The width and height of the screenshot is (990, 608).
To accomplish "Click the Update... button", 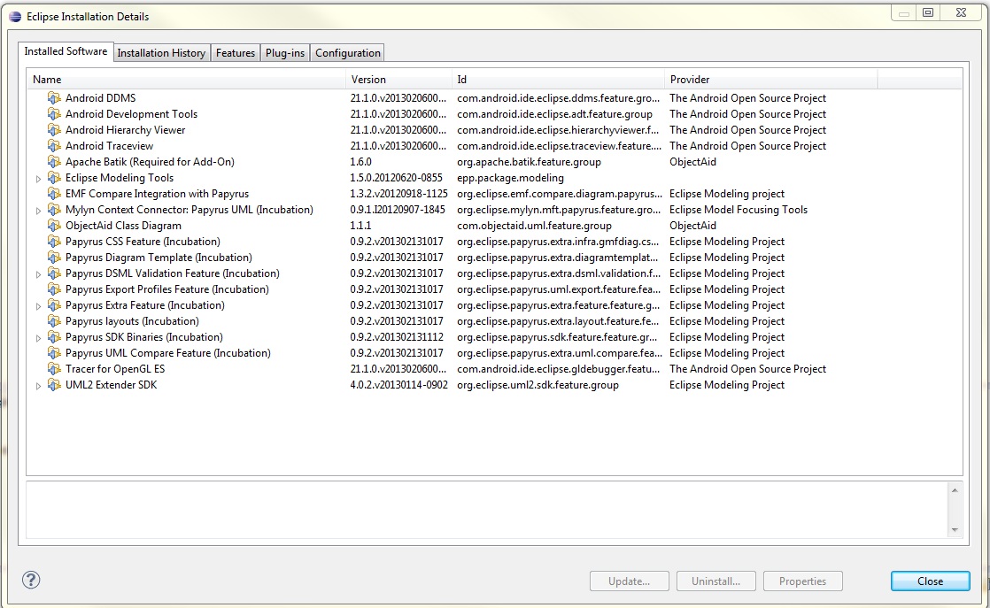I will click(x=630, y=581).
